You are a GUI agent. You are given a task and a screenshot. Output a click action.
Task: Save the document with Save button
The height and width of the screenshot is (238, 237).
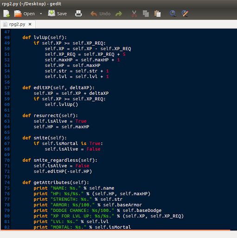pyautogui.click(x=58, y=13)
